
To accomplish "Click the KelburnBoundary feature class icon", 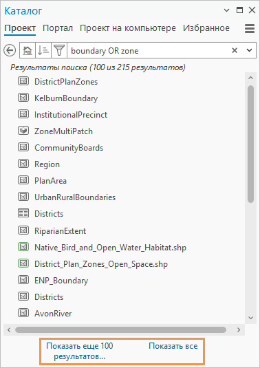I will pyautogui.click(x=23, y=98).
